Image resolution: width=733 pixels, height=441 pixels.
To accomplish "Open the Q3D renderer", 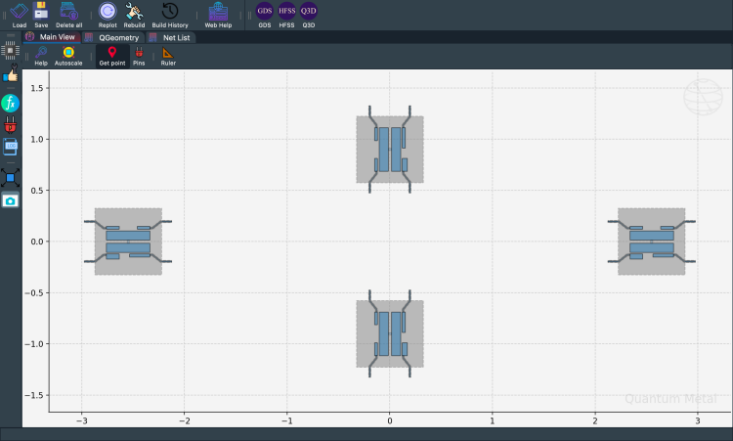I will coord(309,15).
